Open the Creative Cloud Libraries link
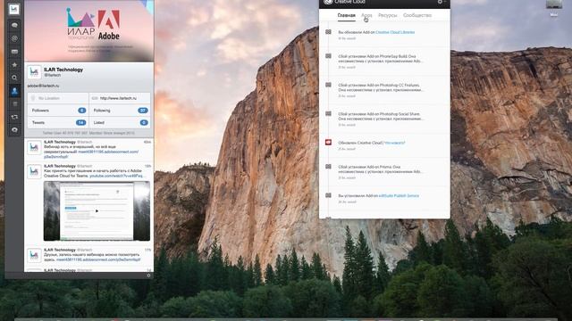Viewport: 572px width, 321px height. [x=395, y=32]
